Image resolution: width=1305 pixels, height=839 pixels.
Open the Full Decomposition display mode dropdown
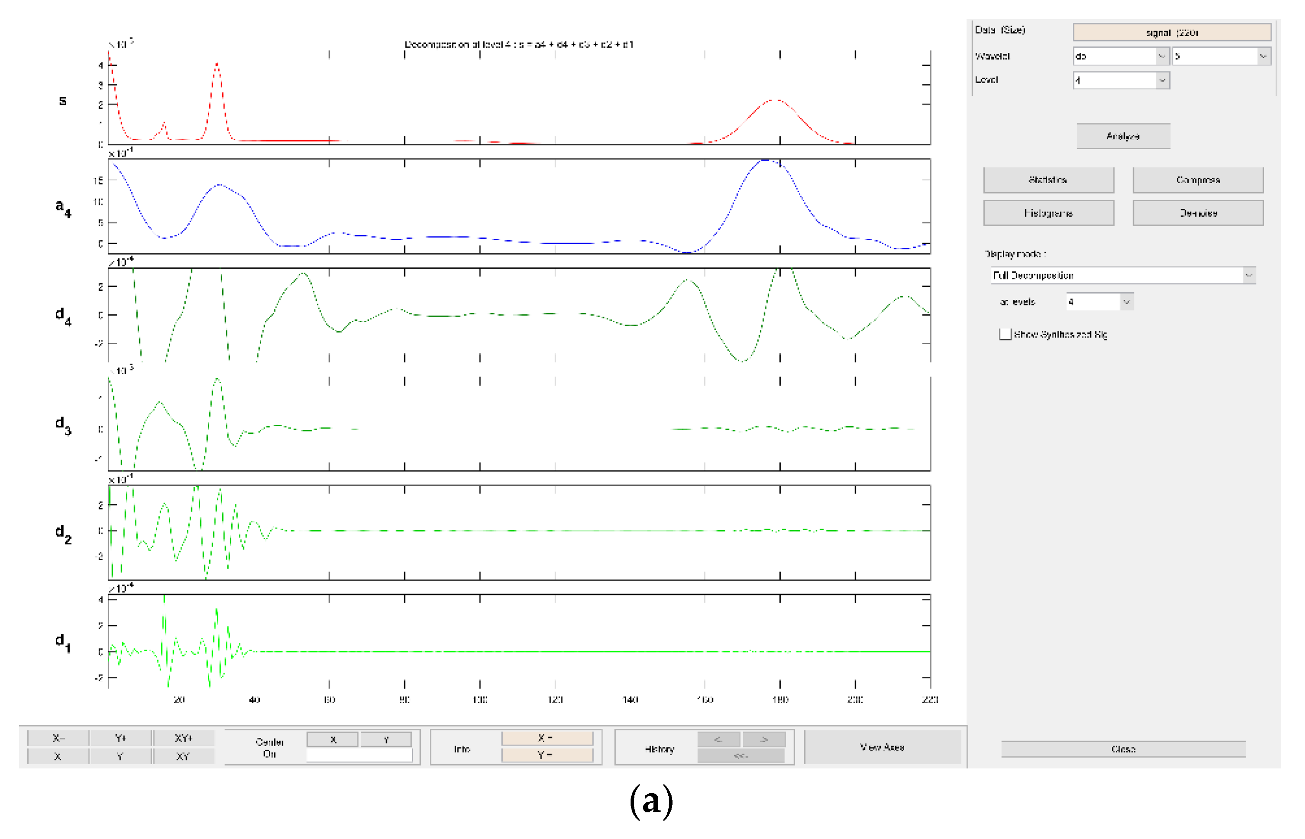(x=1249, y=276)
